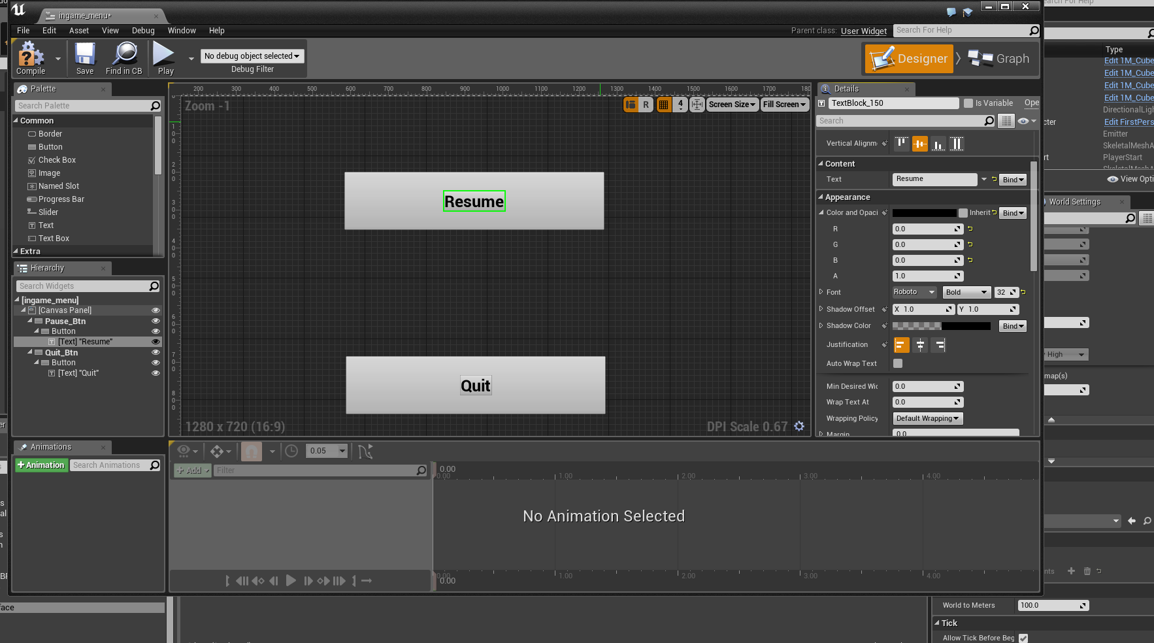Open the Asset menu
The width and height of the screenshot is (1154, 643).
tap(79, 31)
